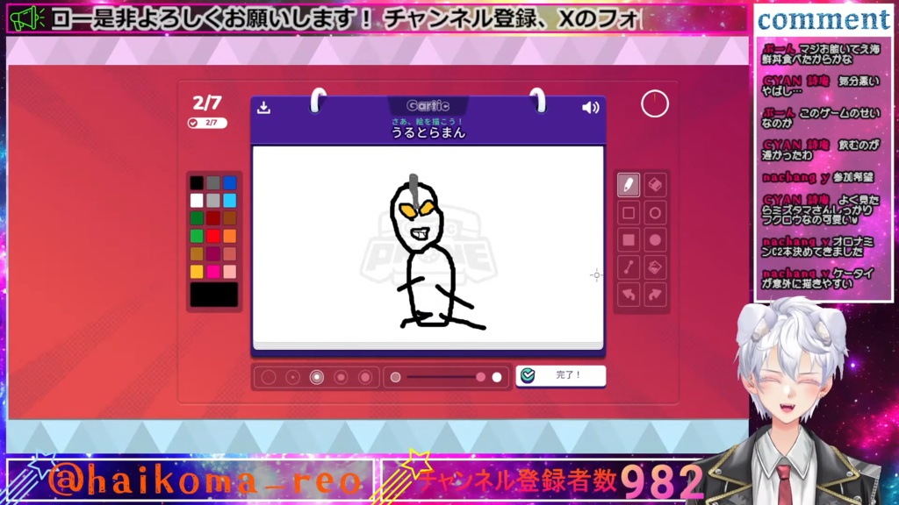
Task: Click on the white drawing canvas
Action: (x=428, y=246)
